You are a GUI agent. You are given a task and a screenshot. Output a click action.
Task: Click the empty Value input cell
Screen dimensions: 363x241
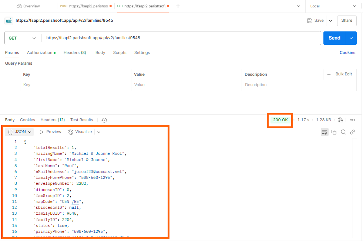[x=186, y=85]
